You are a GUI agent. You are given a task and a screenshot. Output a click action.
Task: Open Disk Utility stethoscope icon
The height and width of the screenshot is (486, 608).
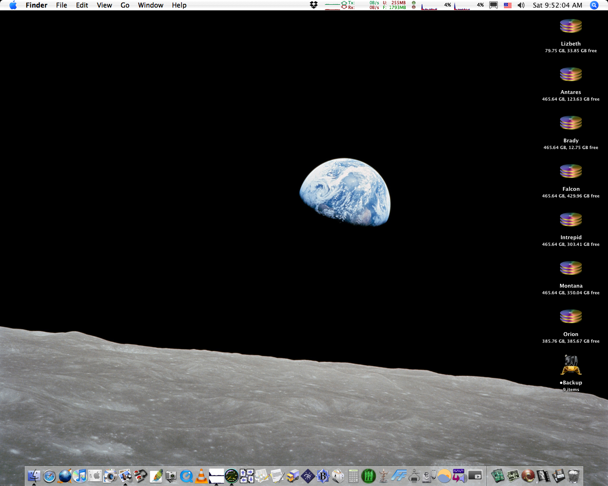coord(429,476)
